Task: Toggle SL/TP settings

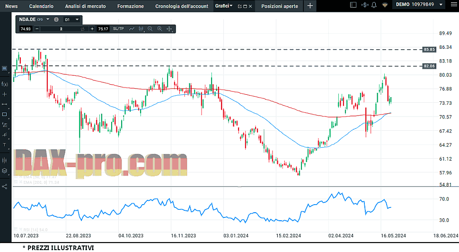Action: pos(119,29)
